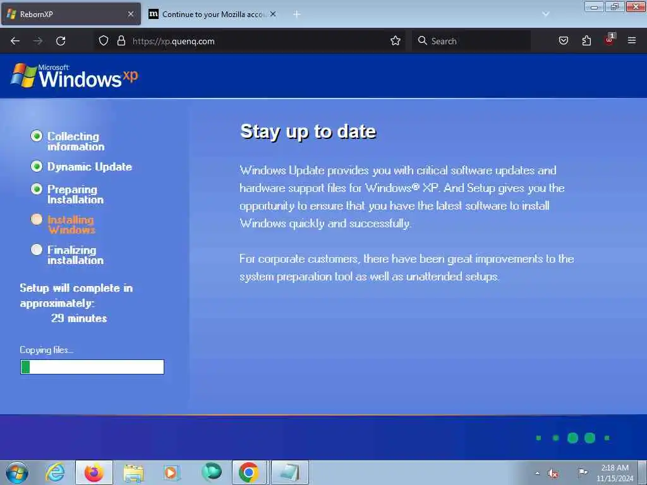Select the Installing Windows step bullet
The width and height of the screenshot is (647, 485).
click(x=37, y=219)
